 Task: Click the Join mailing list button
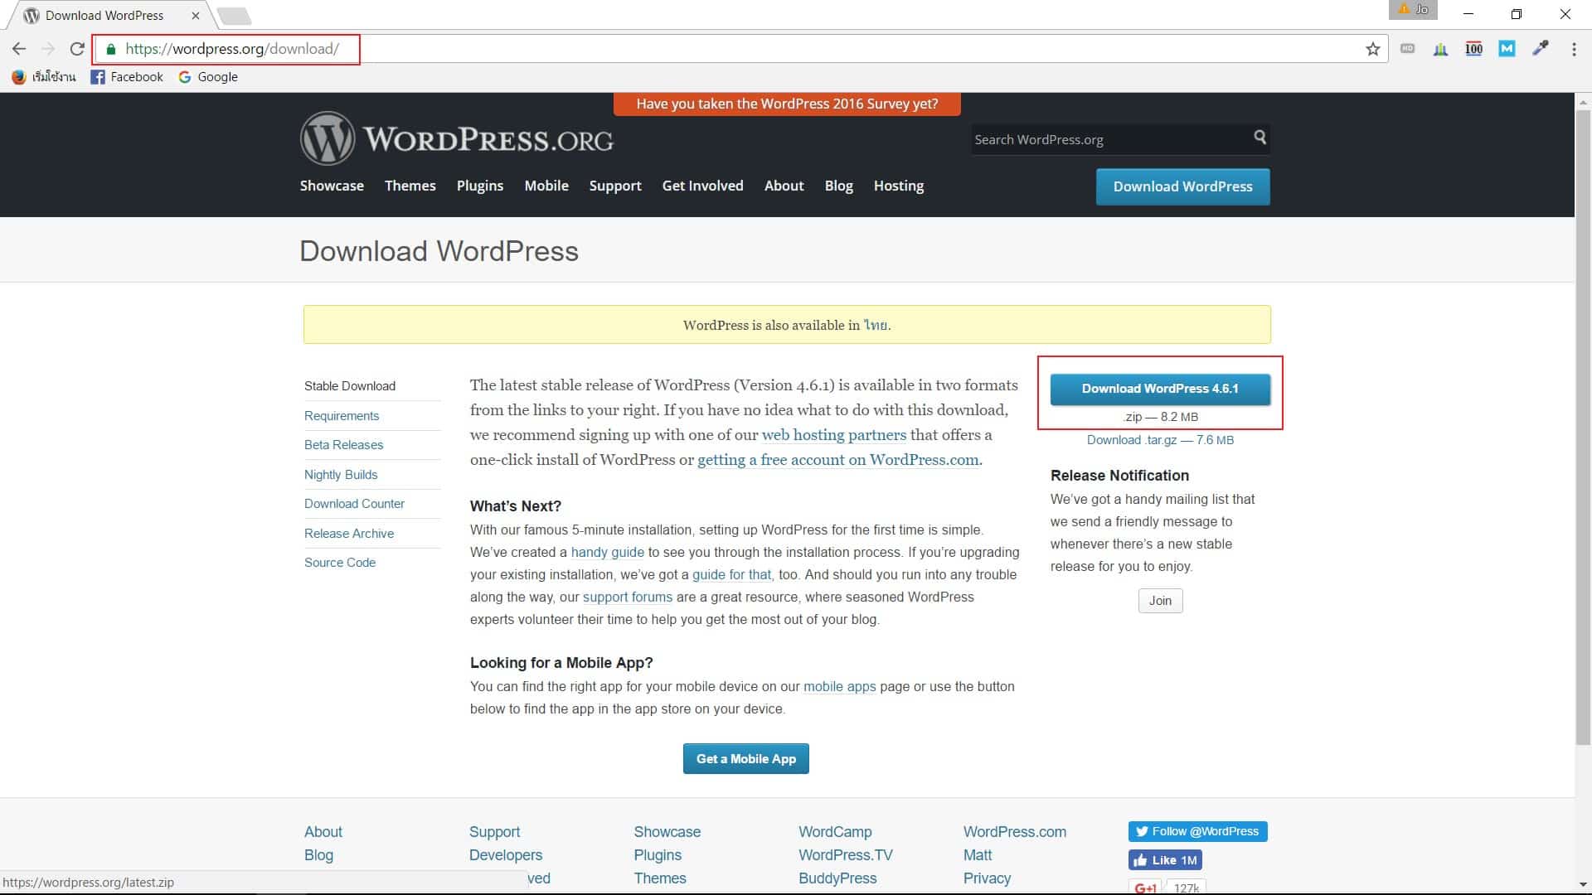[1160, 601]
